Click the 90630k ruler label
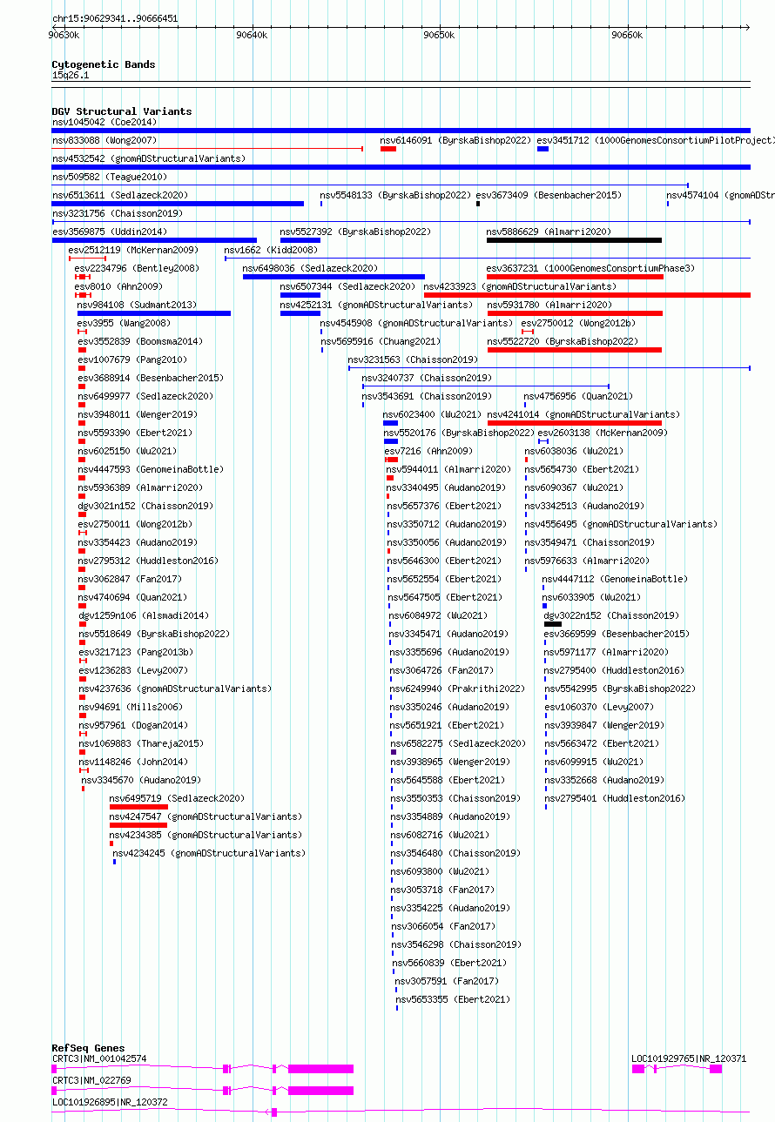 point(64,35)
